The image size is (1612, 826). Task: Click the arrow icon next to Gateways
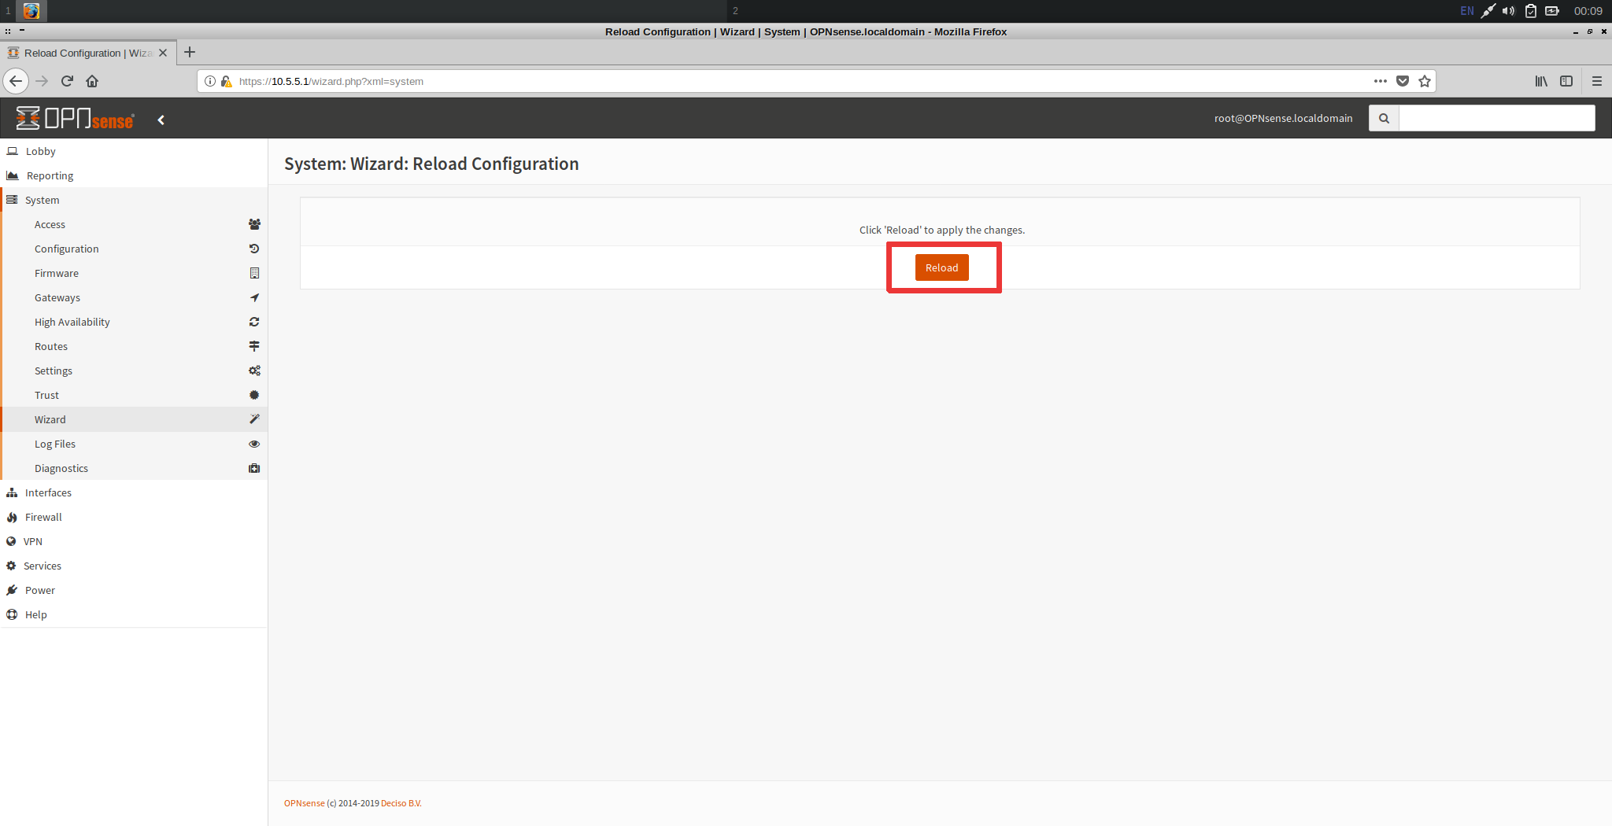[254, 297]
